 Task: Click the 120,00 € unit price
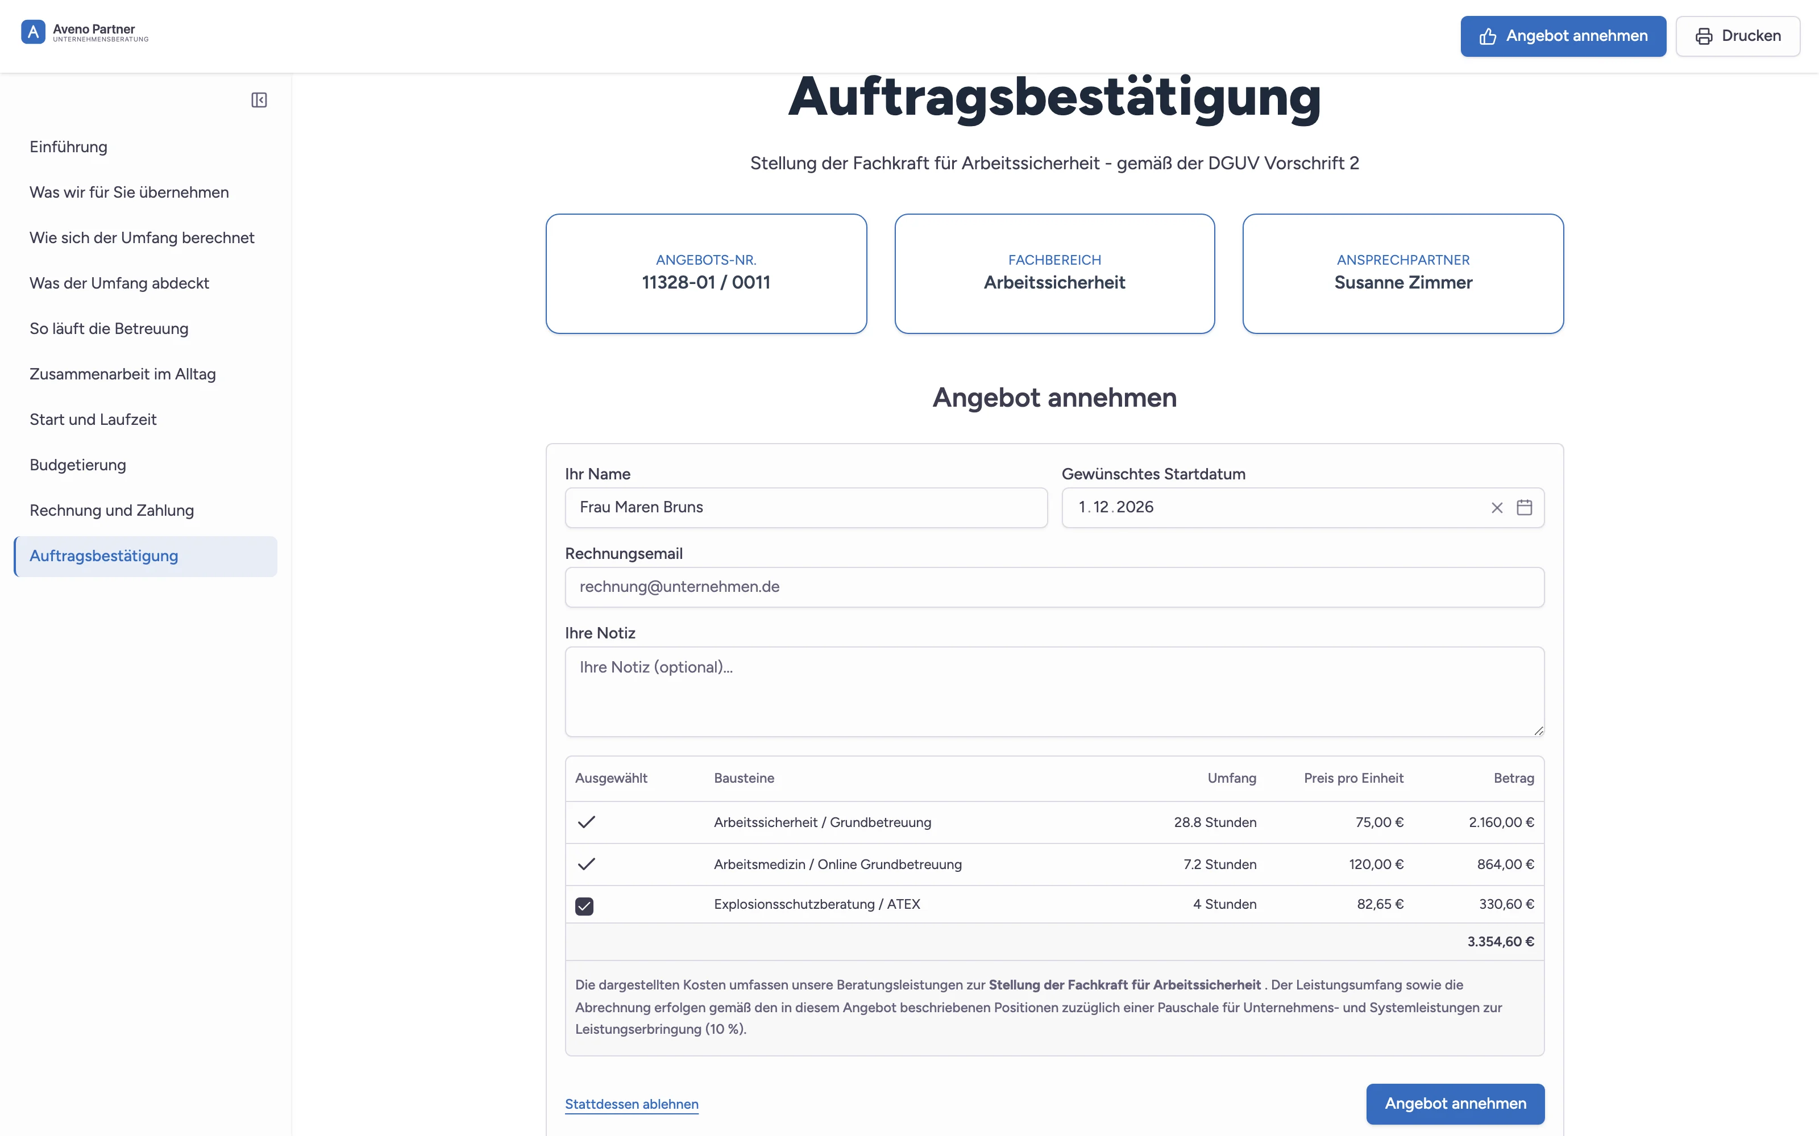(1376, 864)
